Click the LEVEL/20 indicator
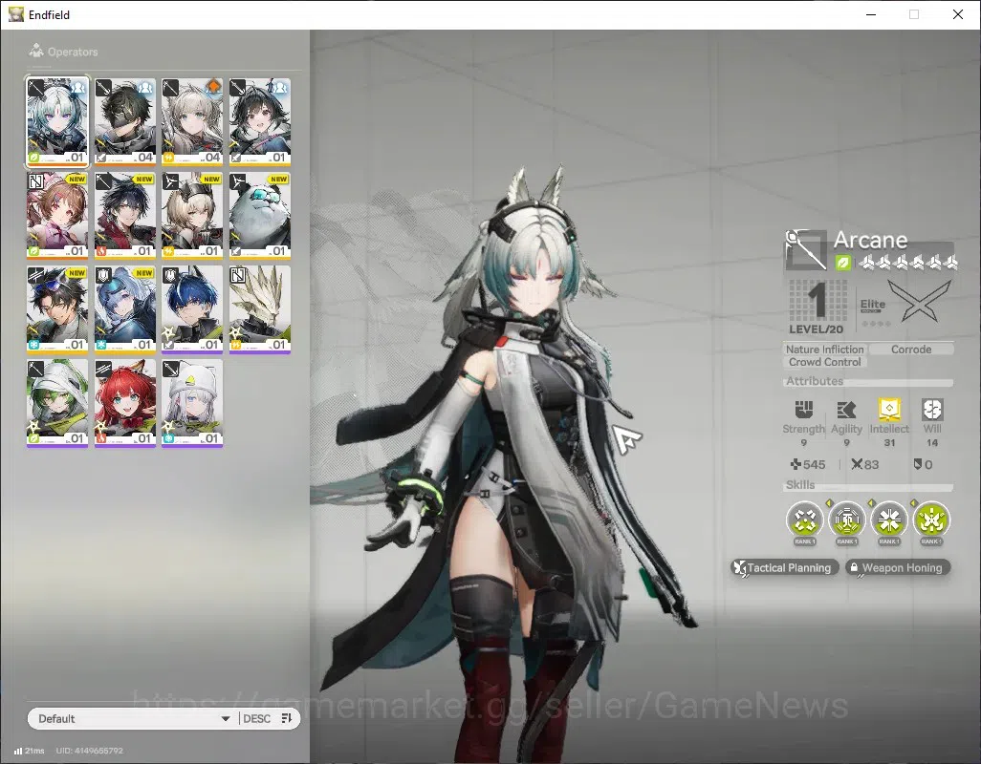 [816, 329]
